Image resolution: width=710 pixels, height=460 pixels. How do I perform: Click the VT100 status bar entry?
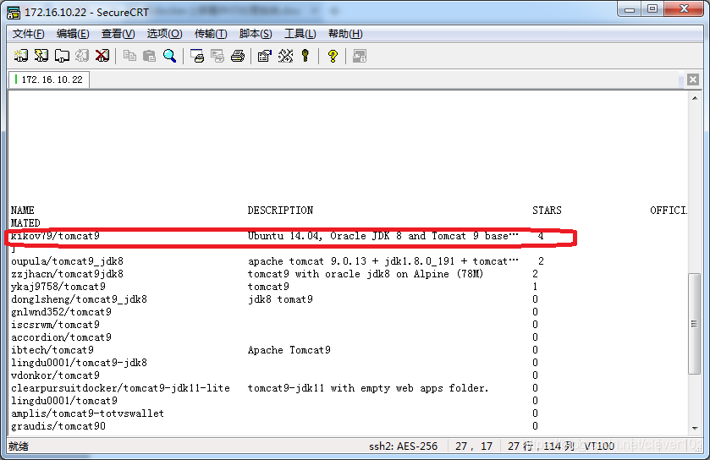click(599, 446)
